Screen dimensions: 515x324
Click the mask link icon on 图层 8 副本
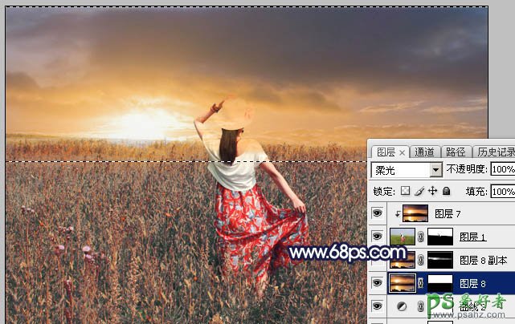pyautogui.click(x=420, y=260)
